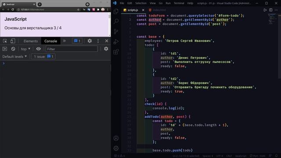
Task: Open the browser profile avatar
Action: coord(103,10)
